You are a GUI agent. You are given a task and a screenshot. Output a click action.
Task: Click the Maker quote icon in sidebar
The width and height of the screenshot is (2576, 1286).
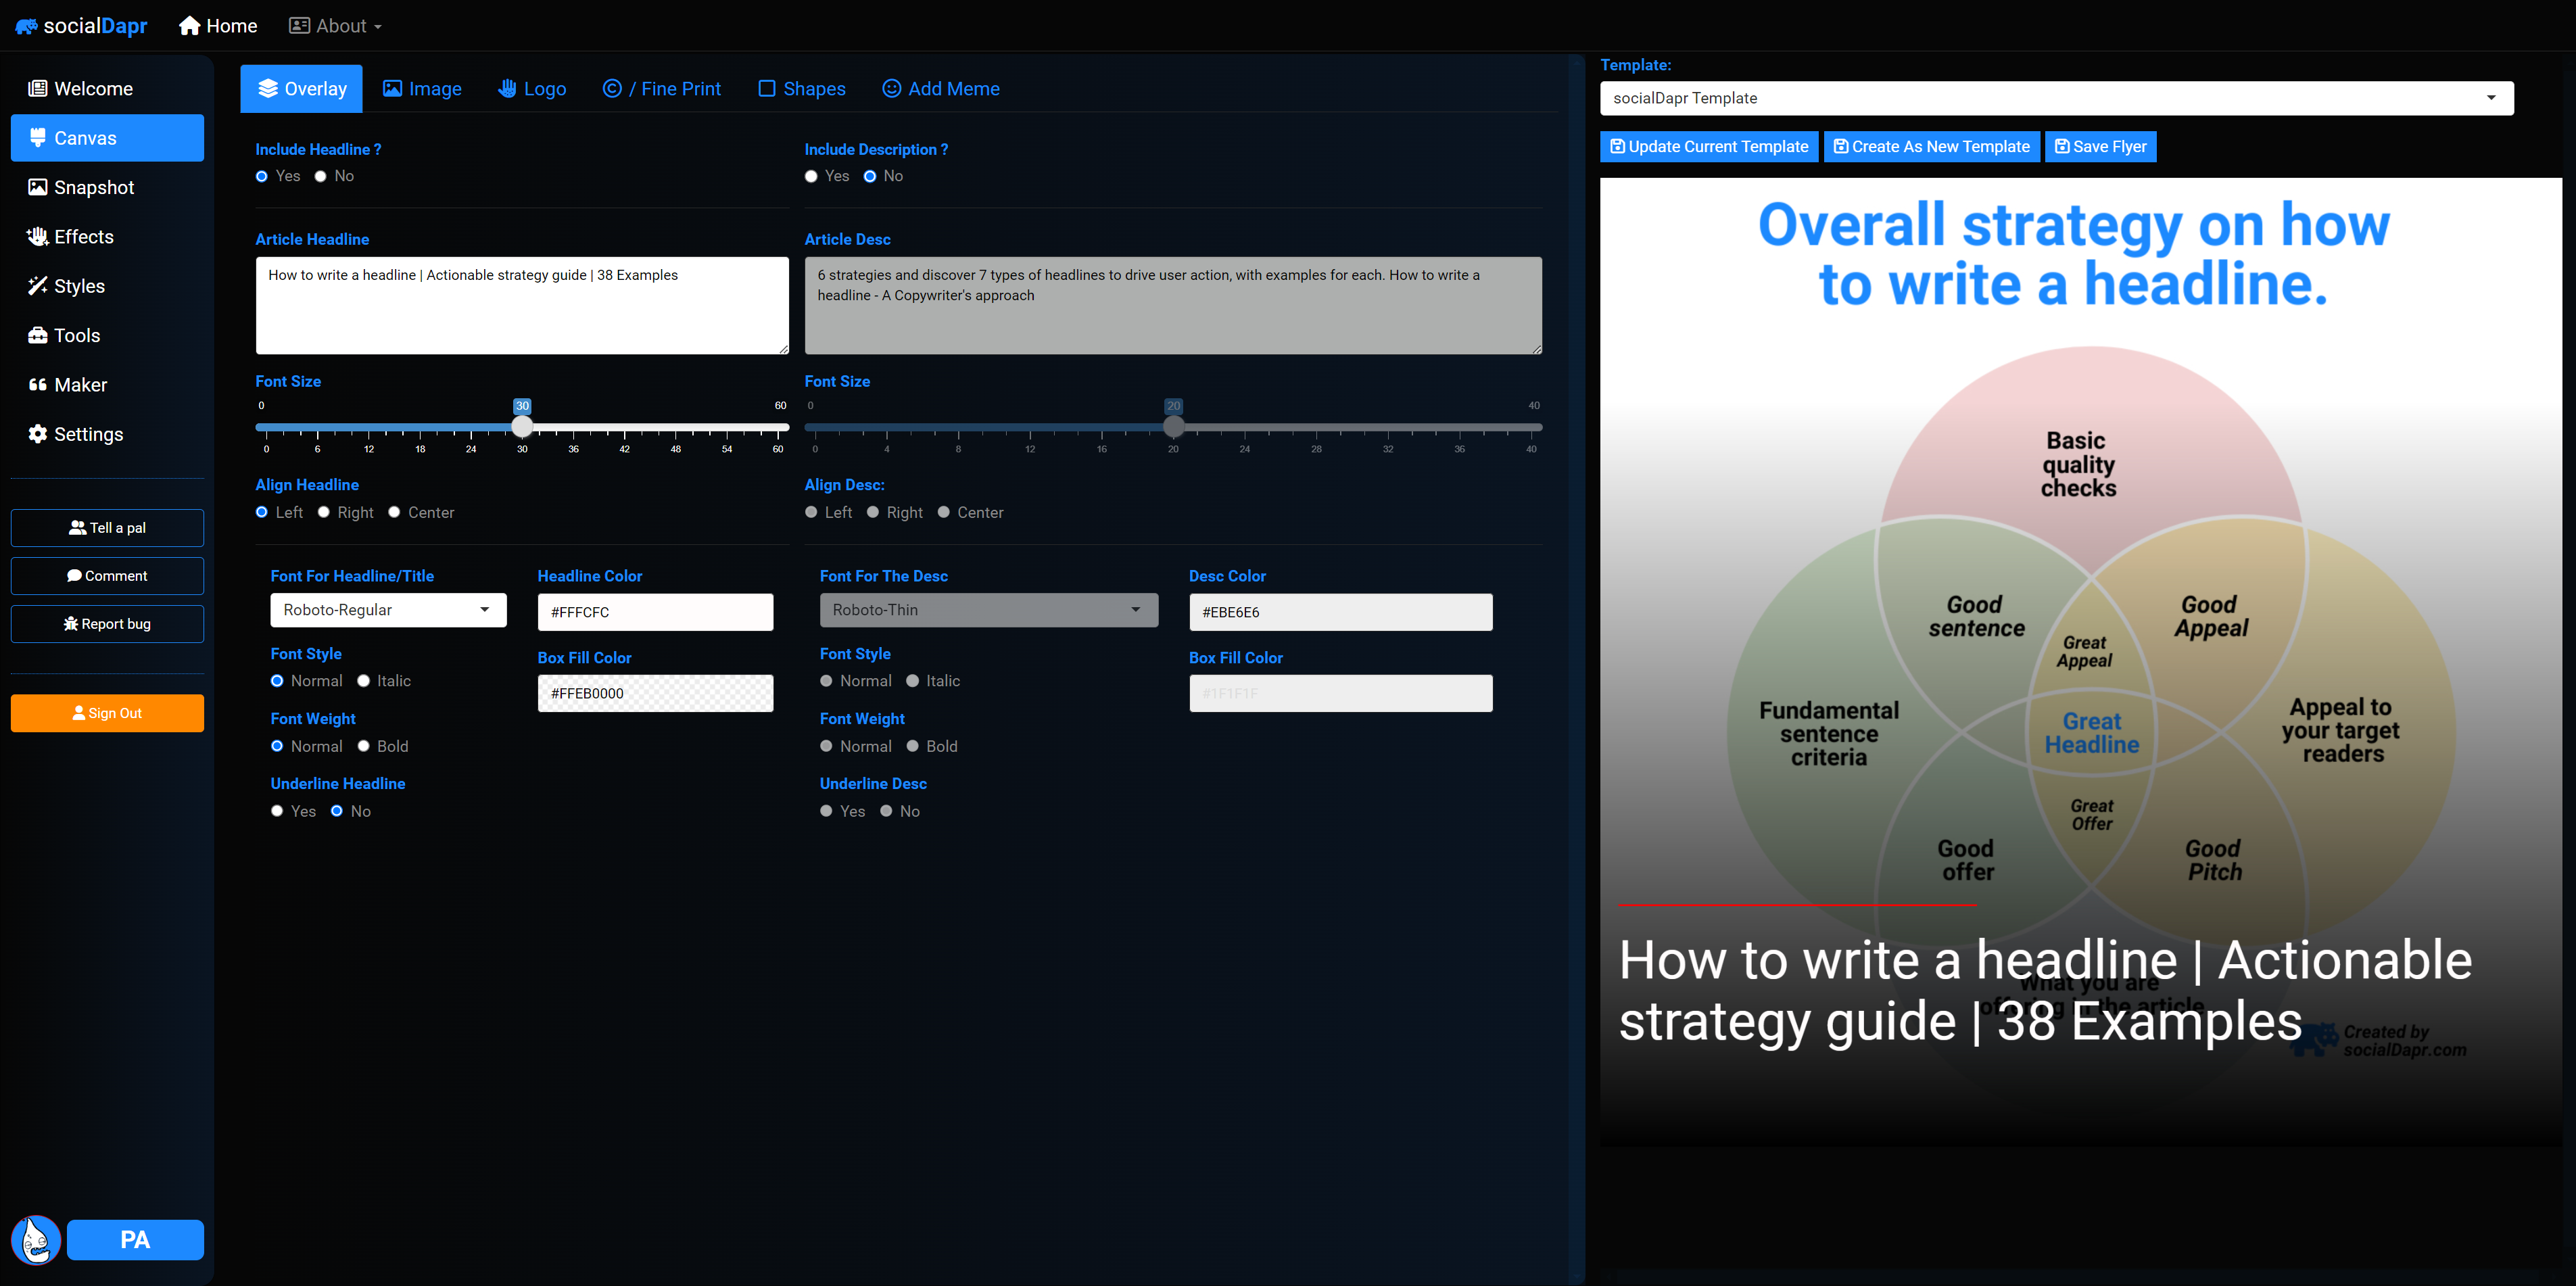pyautogui.click(x=37, y=385)
